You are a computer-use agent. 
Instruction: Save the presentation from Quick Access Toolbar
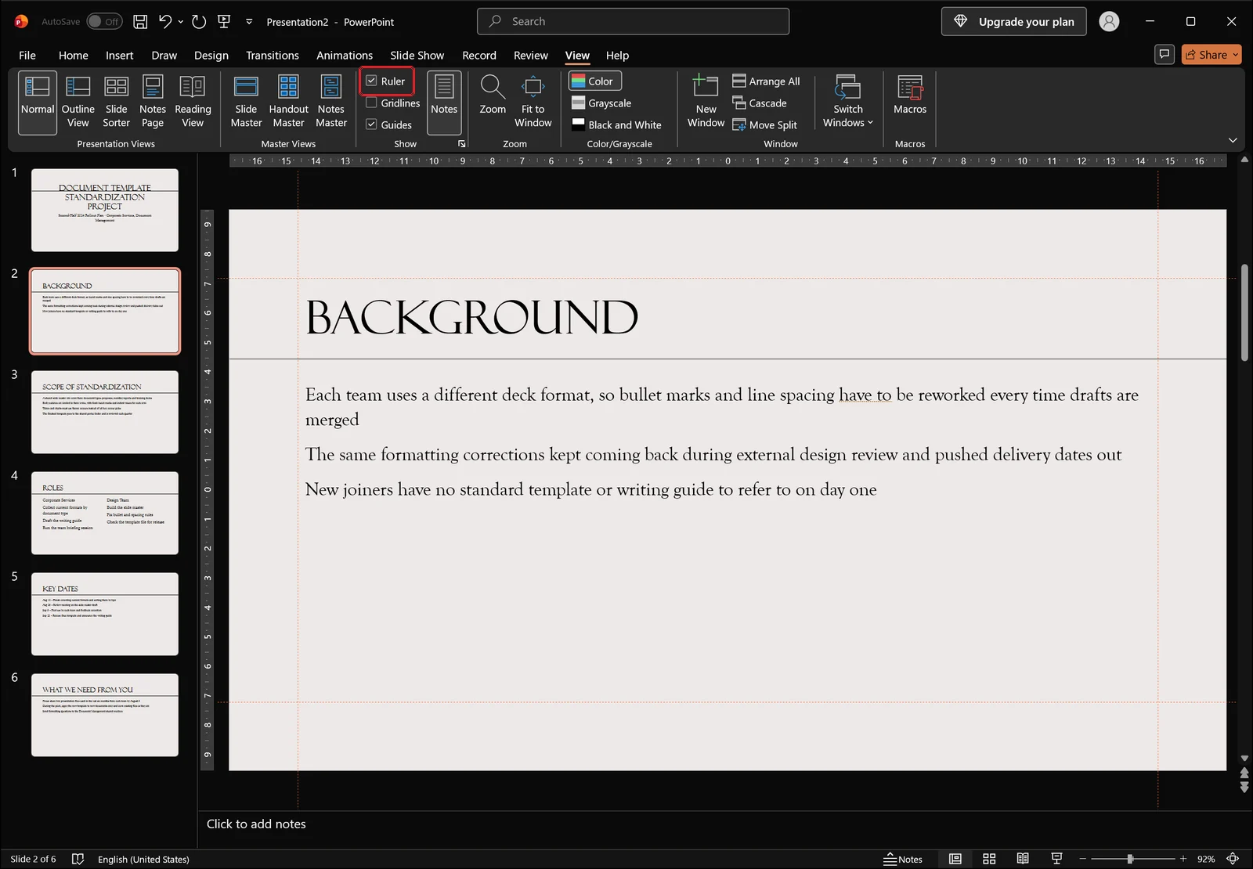[140, 22]
